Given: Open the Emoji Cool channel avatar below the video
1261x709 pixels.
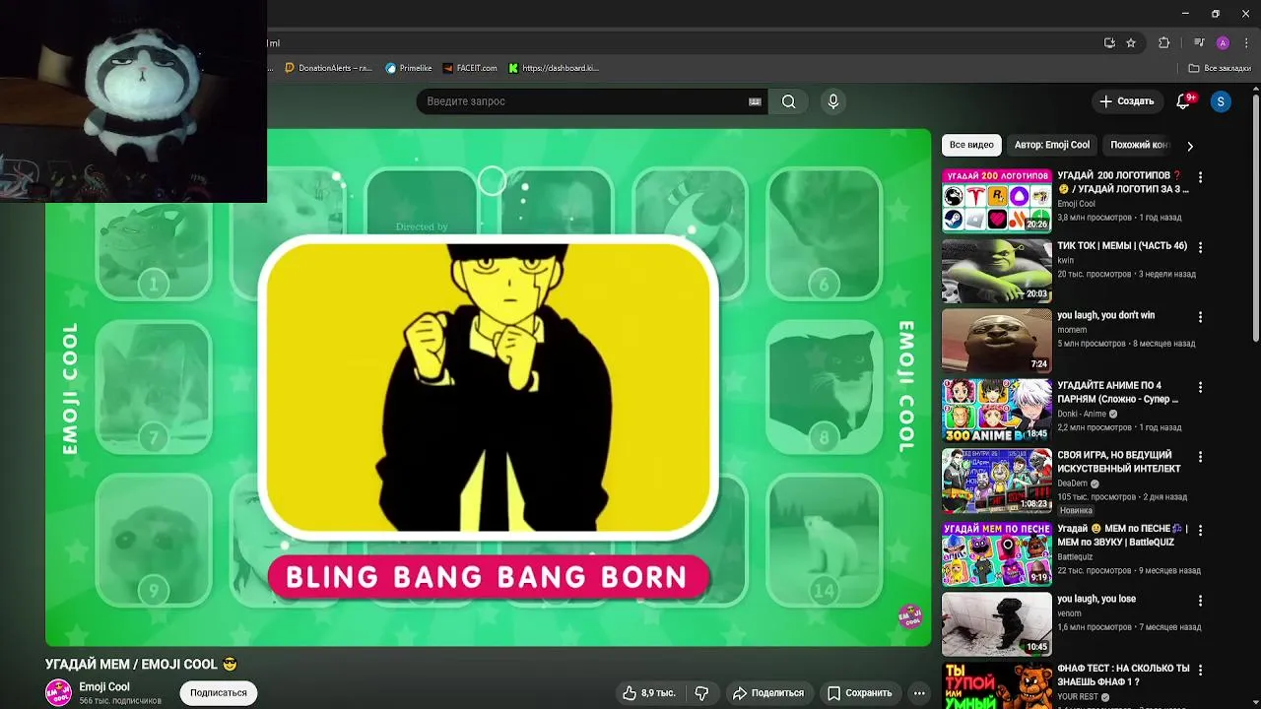Looking at the screenshot, I should [x=59, y=692].
